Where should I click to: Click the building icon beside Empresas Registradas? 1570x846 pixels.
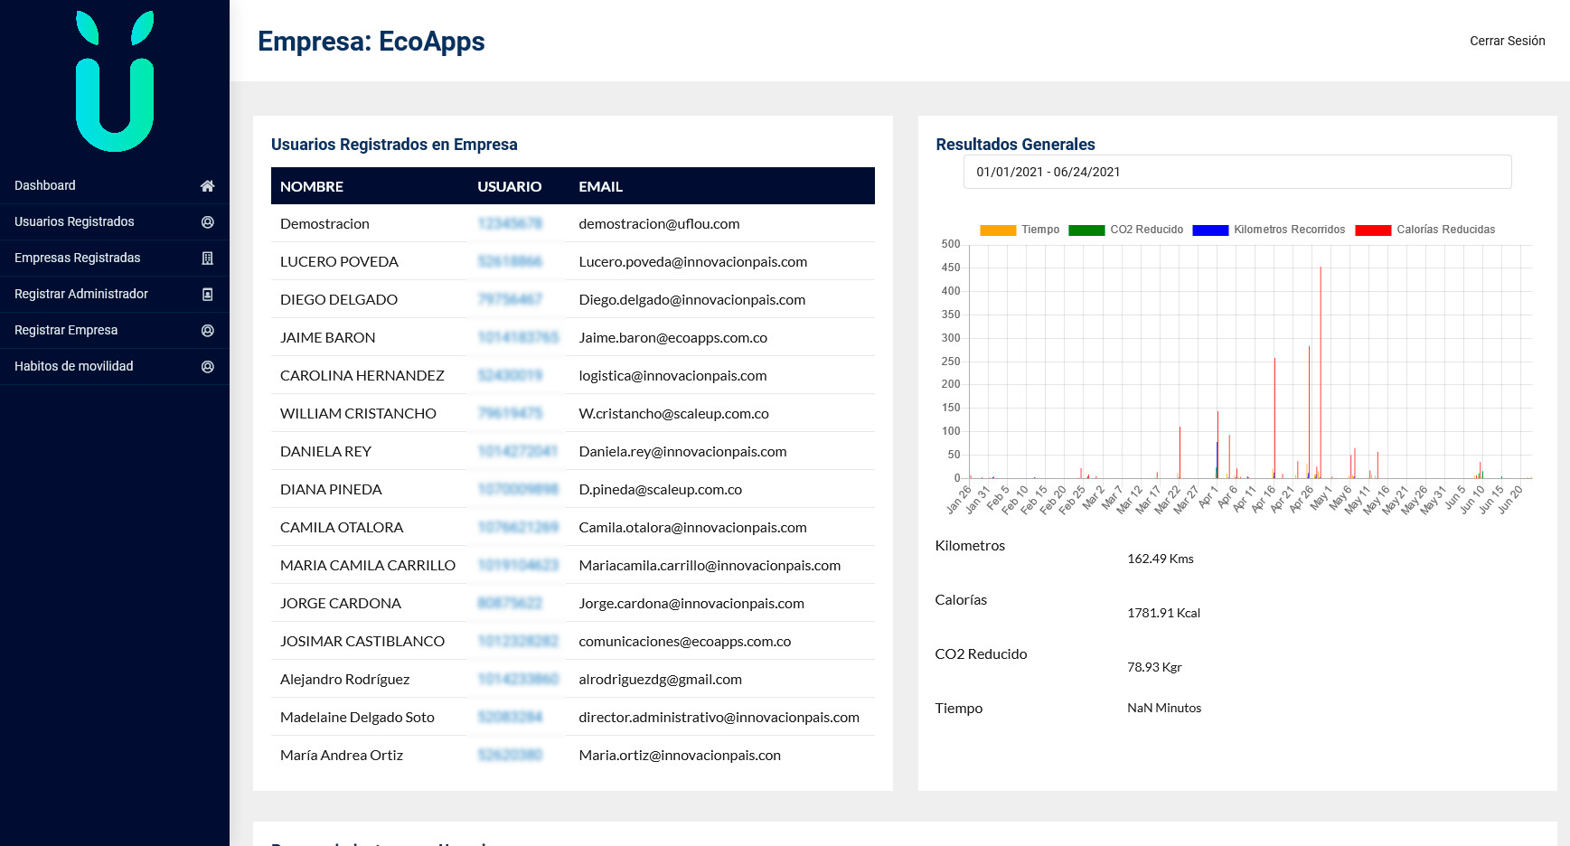(x=207, y=258)
